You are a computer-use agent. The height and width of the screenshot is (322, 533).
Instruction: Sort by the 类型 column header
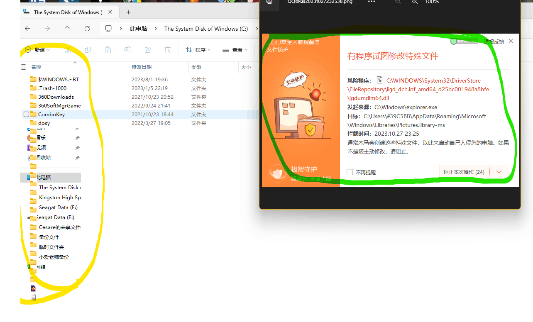click(x=196, y=67)
